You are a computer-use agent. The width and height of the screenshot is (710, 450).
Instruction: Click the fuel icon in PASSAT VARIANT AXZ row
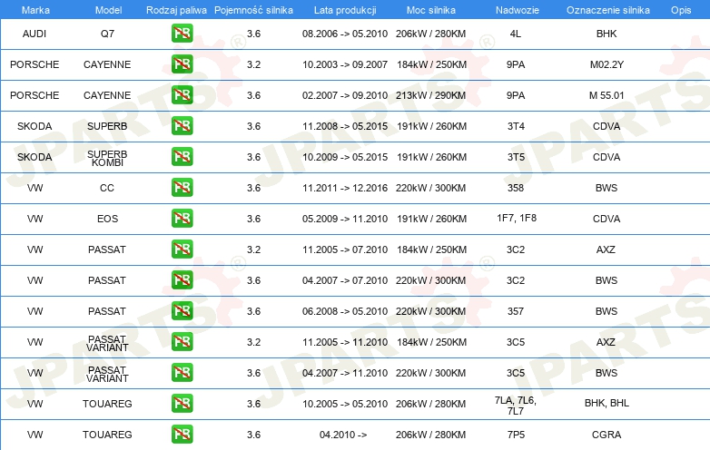coord(182,341)
